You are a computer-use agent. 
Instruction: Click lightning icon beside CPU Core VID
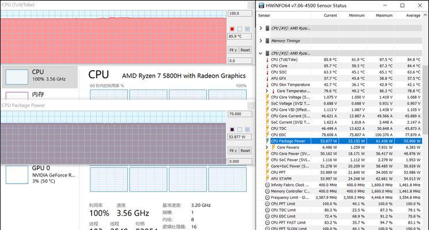click(268, 110)
